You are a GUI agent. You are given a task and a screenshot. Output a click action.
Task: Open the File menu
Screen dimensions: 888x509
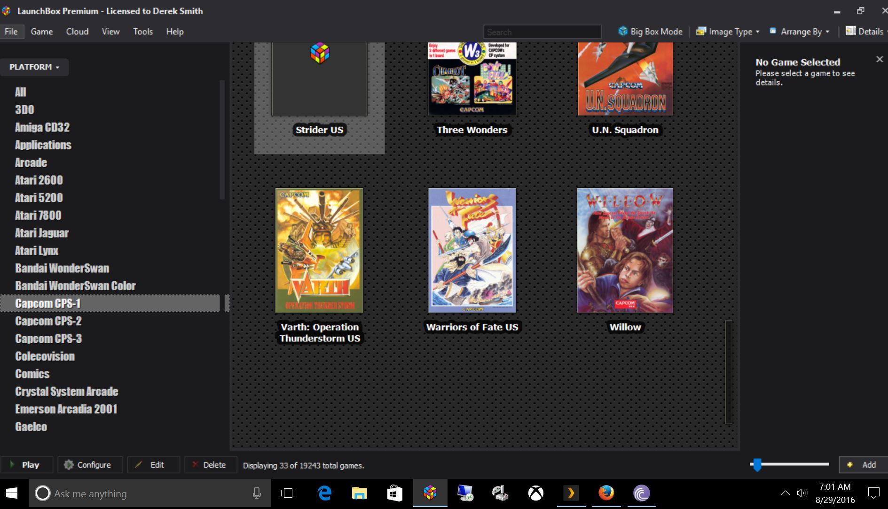[x=11, y=31]
